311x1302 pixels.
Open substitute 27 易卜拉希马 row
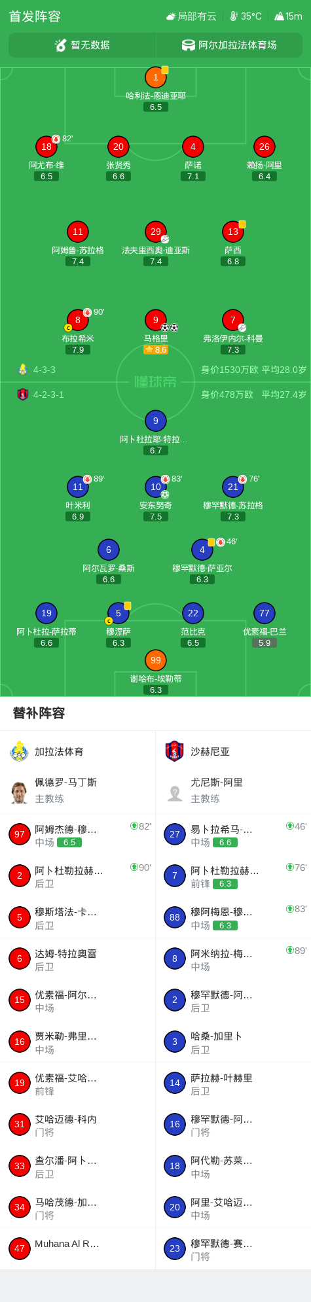(233, 834)
